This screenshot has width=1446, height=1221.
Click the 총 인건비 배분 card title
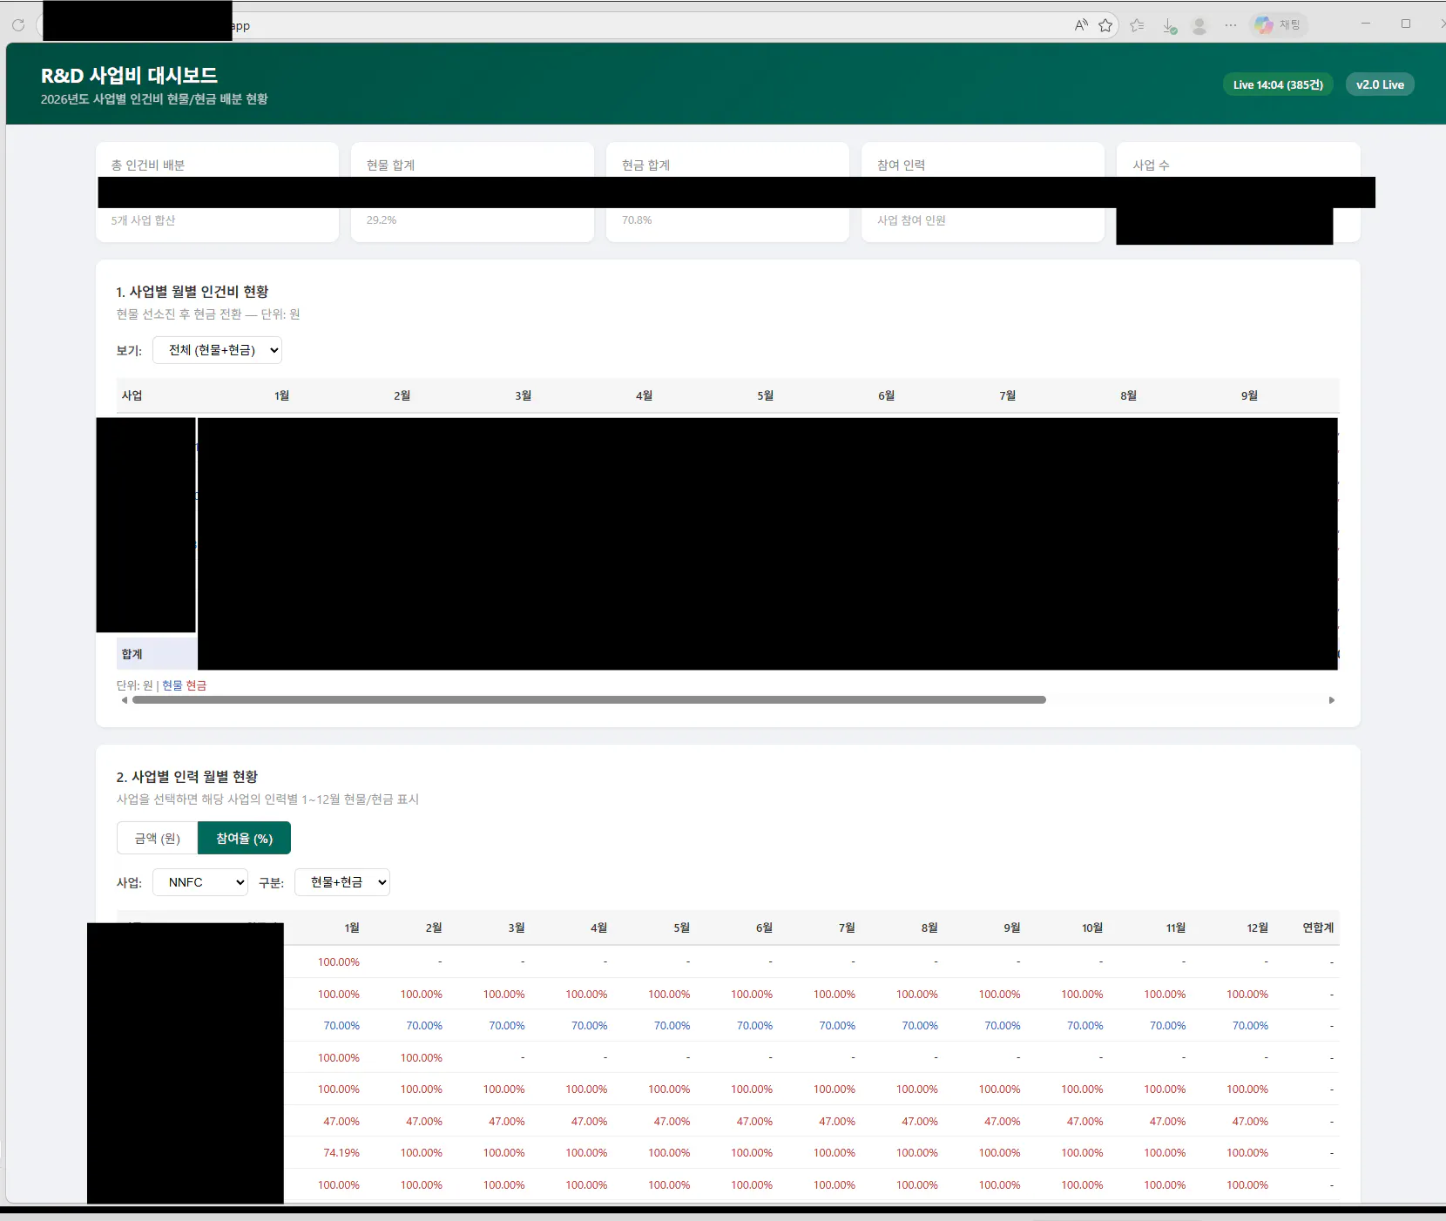[x=148, y=165]
